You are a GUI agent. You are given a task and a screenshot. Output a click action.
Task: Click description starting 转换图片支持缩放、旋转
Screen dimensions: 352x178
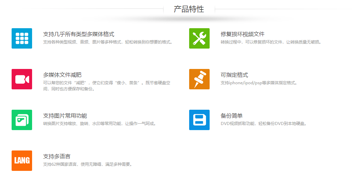[99, 124]
